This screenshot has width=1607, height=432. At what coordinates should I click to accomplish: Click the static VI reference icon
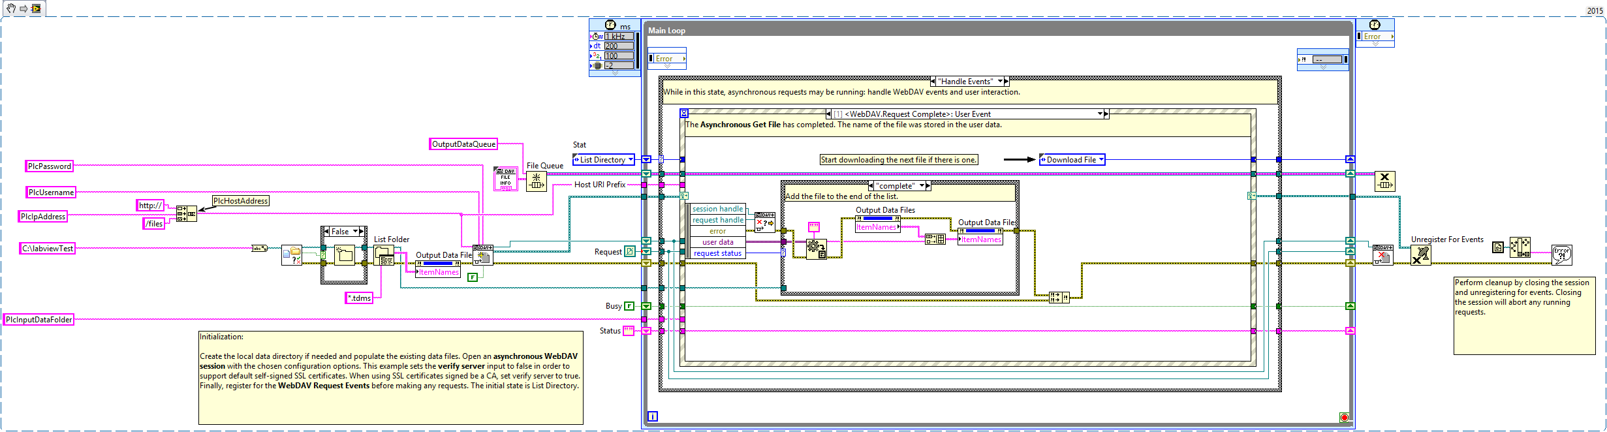[x=1498, y=247]
